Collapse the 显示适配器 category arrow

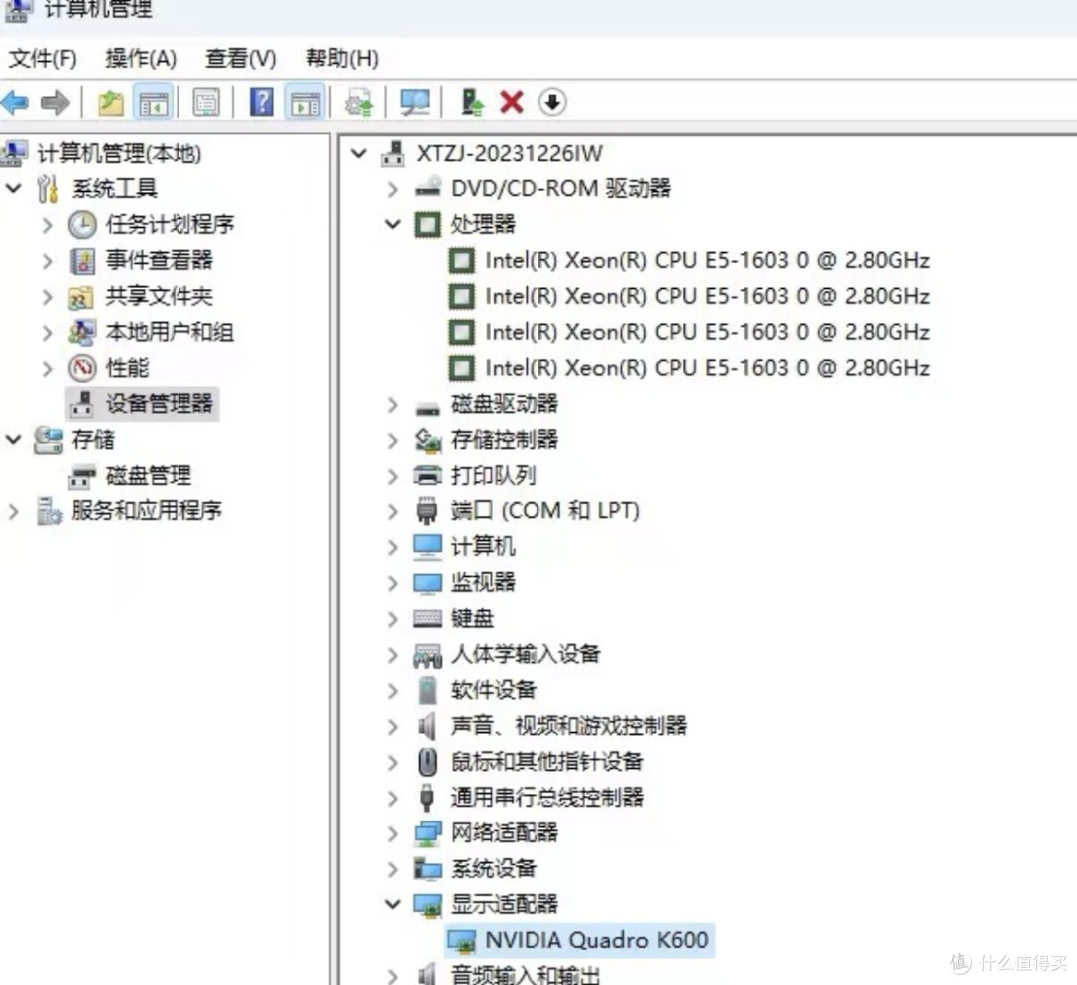pyautogui.click(x=392, y=904)
